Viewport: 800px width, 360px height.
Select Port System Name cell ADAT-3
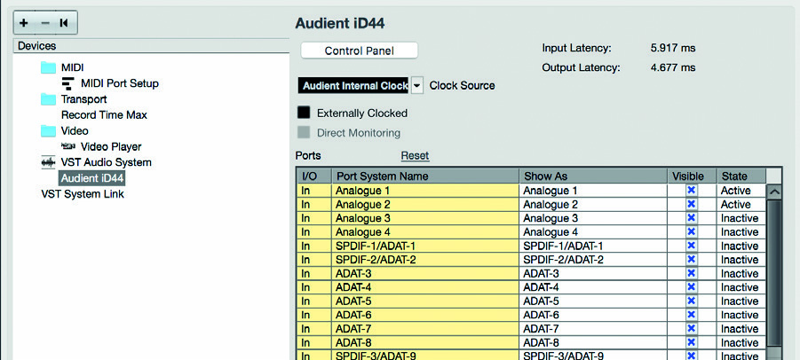coord(425,273)
